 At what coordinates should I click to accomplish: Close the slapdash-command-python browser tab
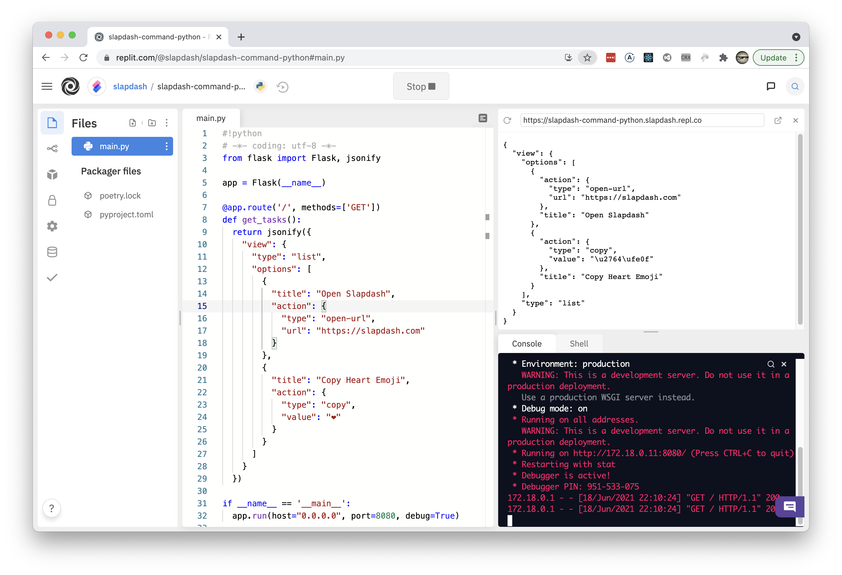(x=219, y=37)
